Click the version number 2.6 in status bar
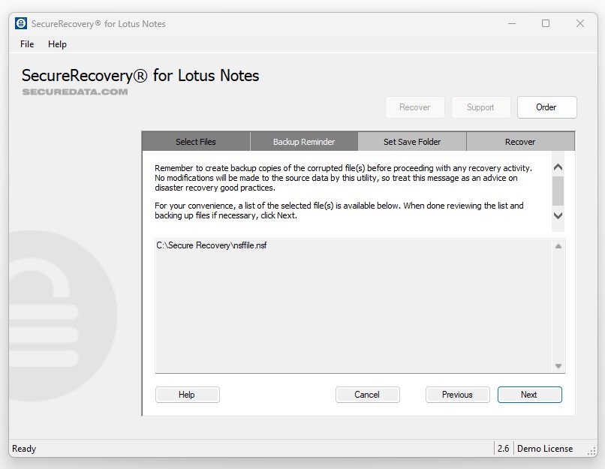The height and width of the screenshot is (469, 605). click(x=502, y=448)
